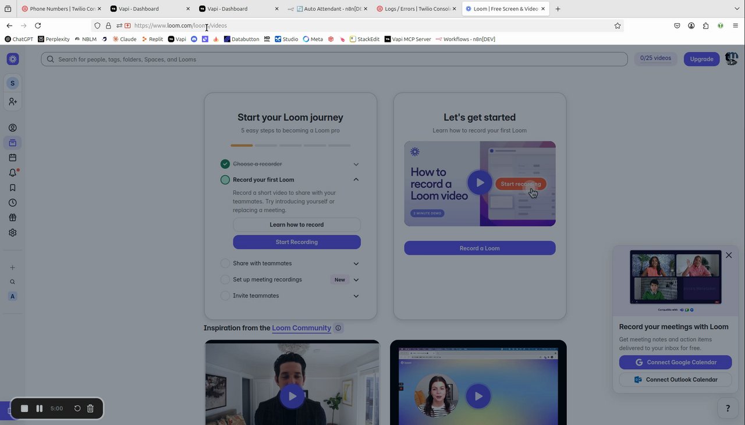The image size is (745, 425).
Task: Open the workspace switcher "S" avatar
Action: [x=13, y=83]
